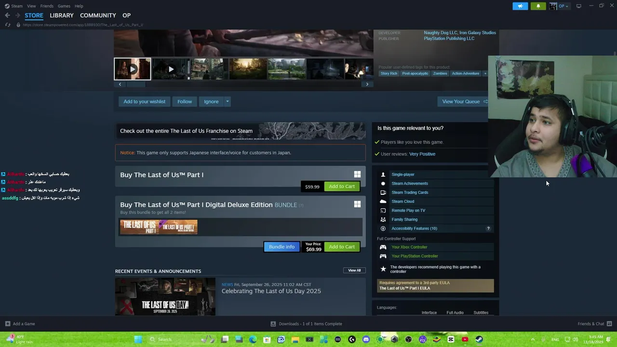Open PlayStation Publishing LLC publisher link

point(449,39)
